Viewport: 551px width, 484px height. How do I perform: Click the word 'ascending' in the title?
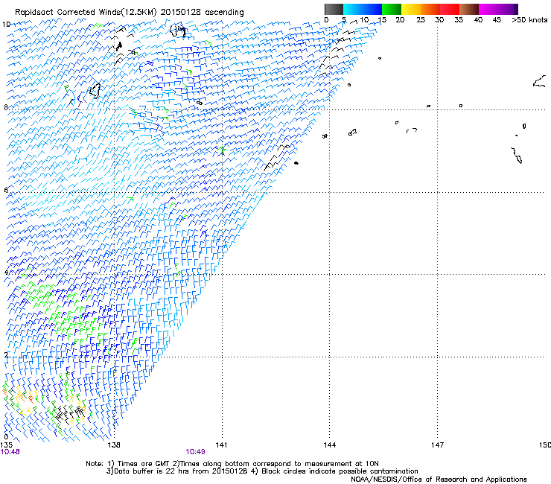coord(224,13)
